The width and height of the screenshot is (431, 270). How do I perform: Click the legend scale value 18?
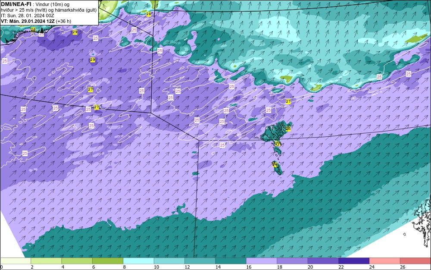pyautogui.click(x=280, y=267)
